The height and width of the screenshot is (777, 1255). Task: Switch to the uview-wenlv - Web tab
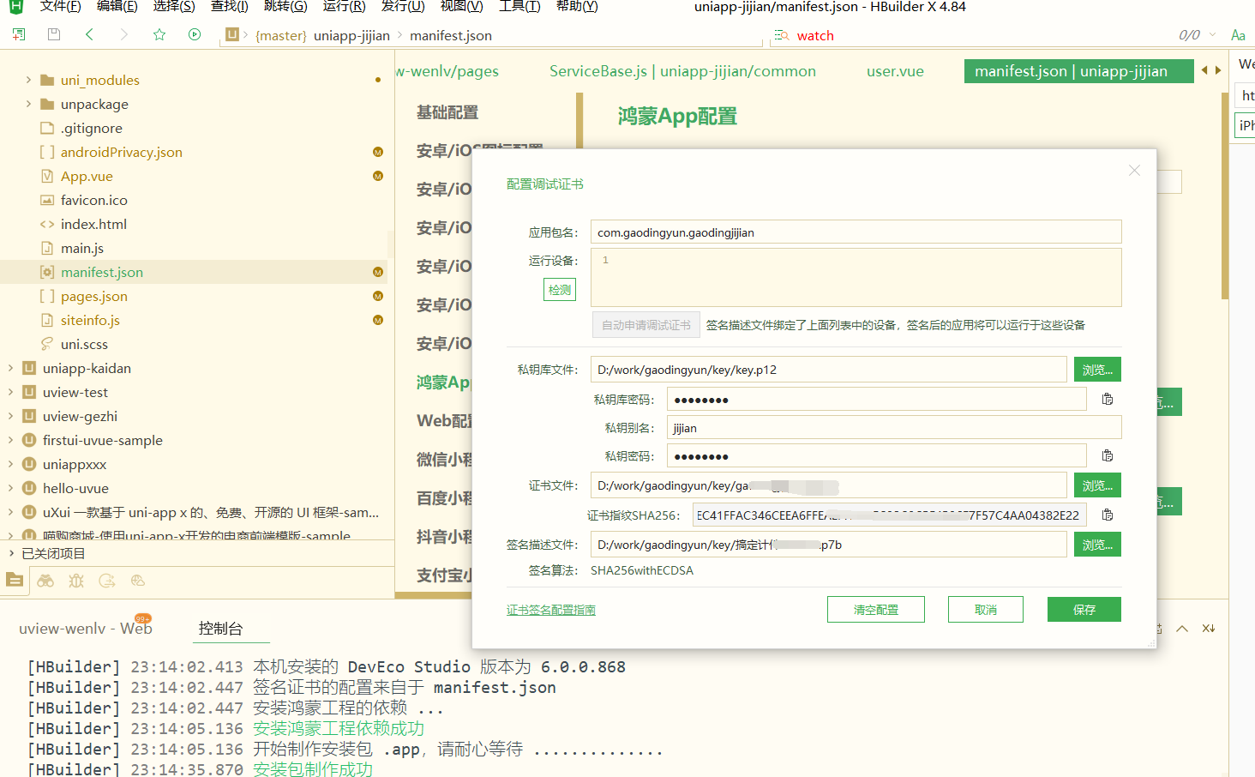(x=86, y=629)
